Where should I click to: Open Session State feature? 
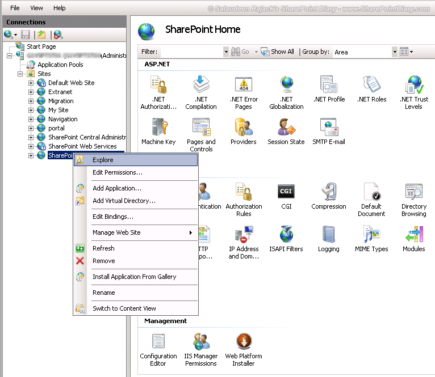point(286,132)
